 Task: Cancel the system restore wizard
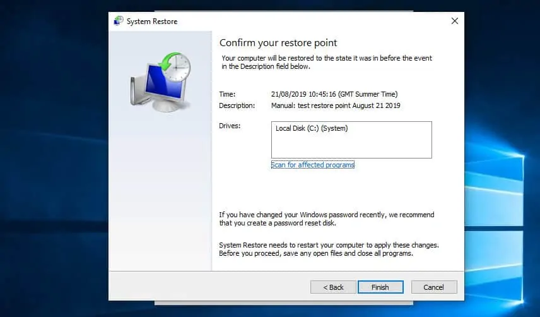[433, 287]
